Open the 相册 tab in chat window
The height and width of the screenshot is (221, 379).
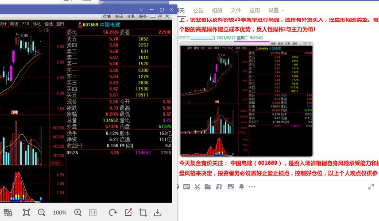coord(217,10)
